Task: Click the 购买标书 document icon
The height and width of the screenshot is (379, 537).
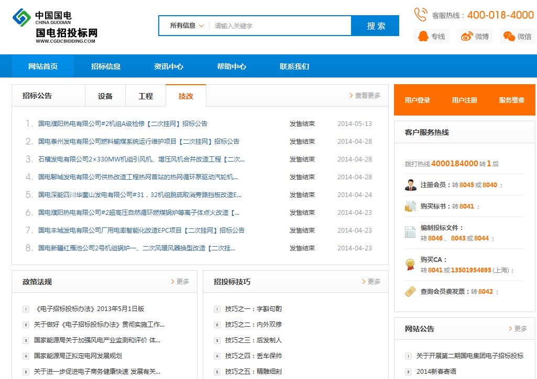Action: tap(411, 206)
